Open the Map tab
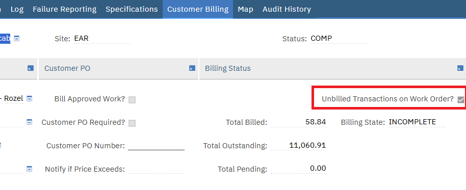466x190 pixels. (245, 9)
